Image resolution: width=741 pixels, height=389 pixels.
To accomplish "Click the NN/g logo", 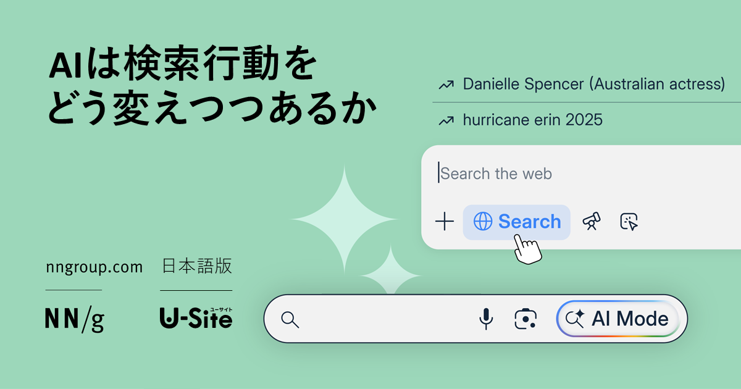I will click(x=74, y=319).
